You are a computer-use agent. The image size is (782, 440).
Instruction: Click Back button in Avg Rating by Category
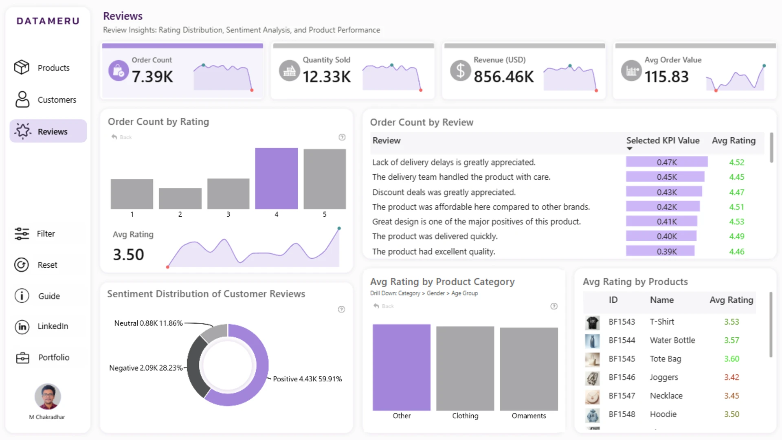[x=384, y=306]
